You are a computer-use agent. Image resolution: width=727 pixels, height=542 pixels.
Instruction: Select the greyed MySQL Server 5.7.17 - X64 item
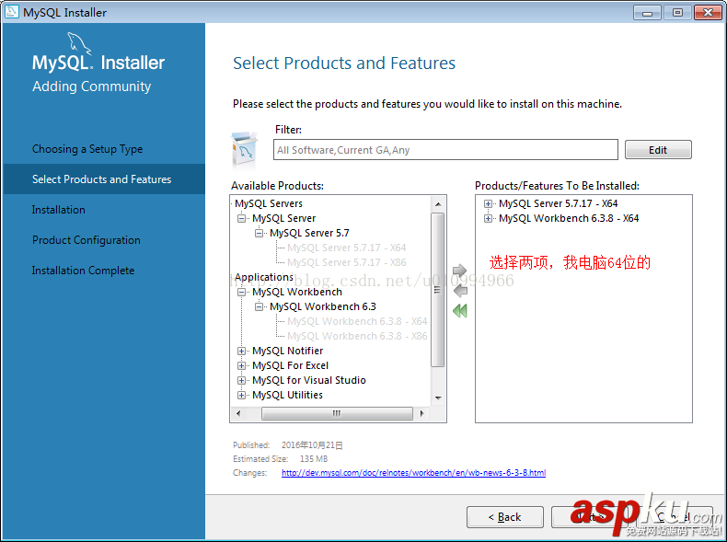[346, 248]
